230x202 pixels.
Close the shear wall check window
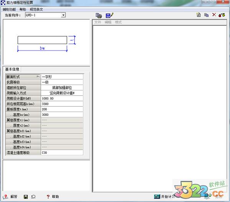(x=223, y=2)
